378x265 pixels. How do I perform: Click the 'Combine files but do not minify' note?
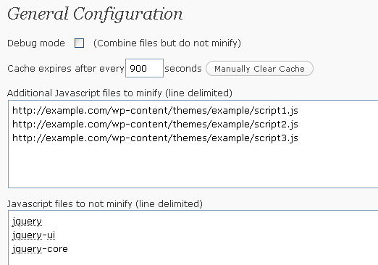tap(167, 43)
